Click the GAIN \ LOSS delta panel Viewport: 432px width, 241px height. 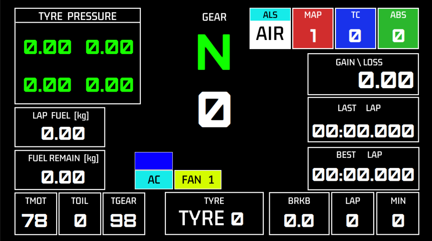pyautogui.click(x=363, y=74)
